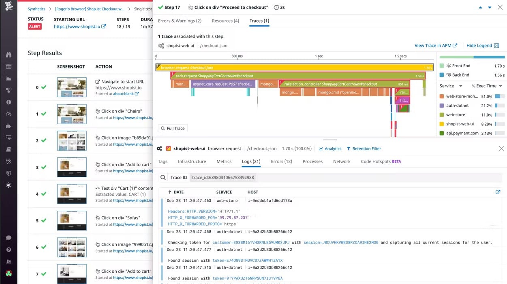507x284 pixels.
Task: Expand the Service column dropdown in legend
Action: [451, 86]
